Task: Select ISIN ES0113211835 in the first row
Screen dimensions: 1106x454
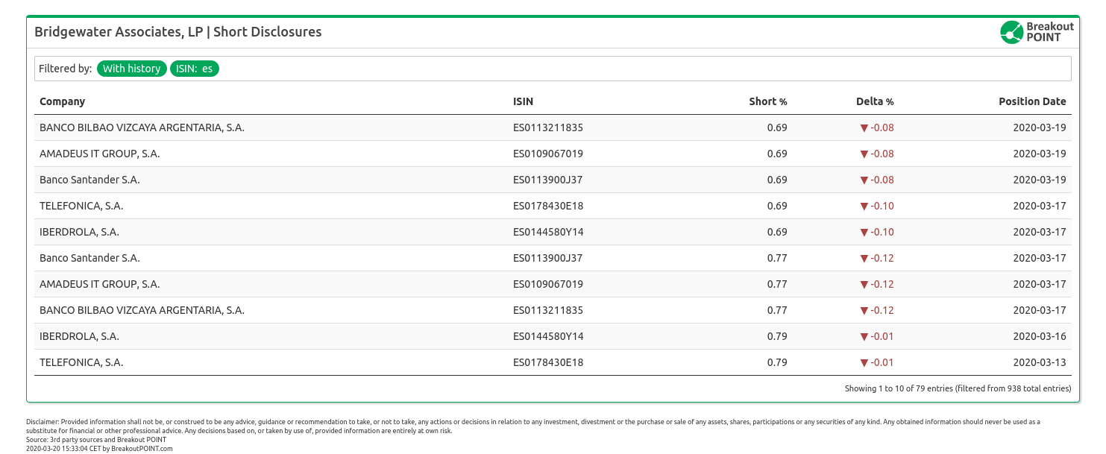Action: (x=547, y=127)
